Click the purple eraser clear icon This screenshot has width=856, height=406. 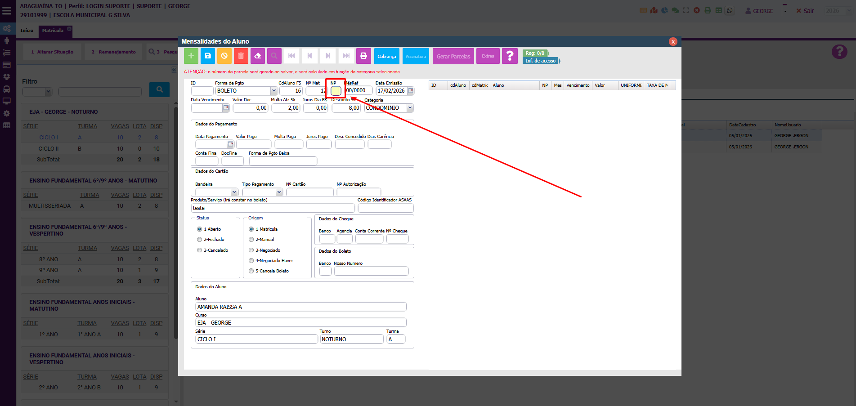coord(257,56)
